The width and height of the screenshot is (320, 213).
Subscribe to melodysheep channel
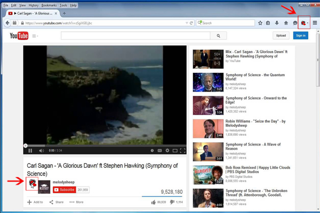click(x=65, y=190)
